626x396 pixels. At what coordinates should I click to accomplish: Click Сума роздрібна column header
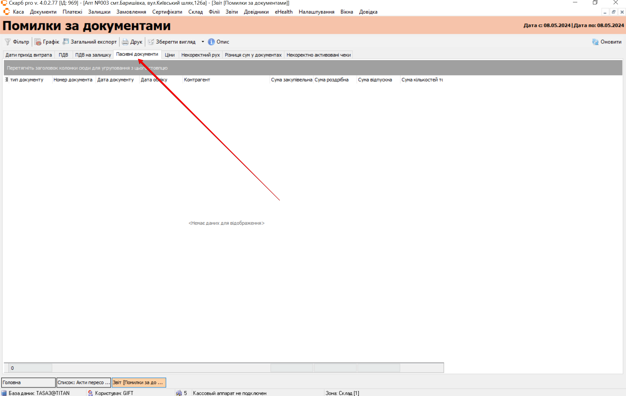click(x=331, y=80)
